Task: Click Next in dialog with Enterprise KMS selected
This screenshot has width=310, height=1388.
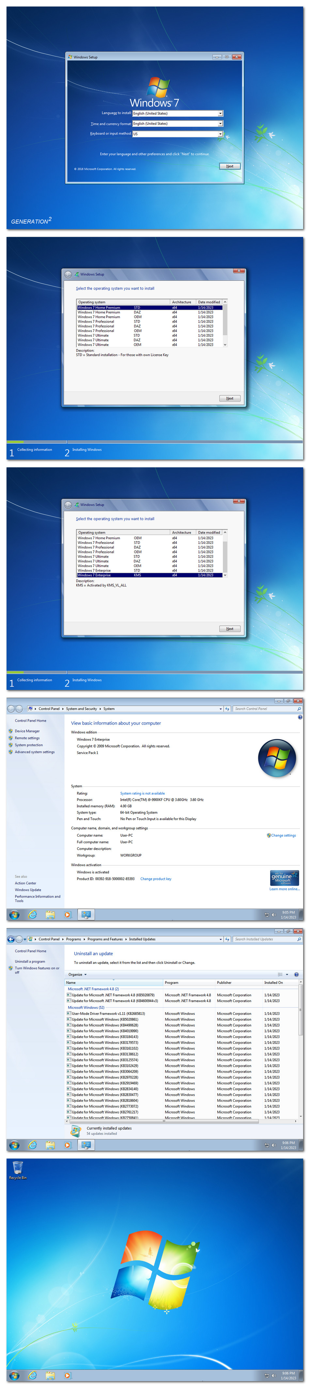Action: 230,629
